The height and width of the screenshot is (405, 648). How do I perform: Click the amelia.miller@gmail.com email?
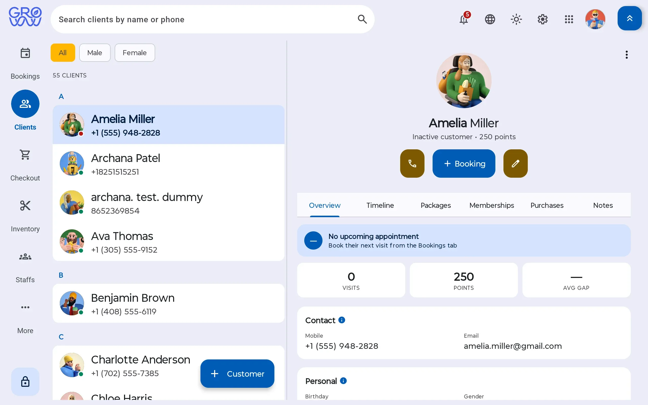513,346
